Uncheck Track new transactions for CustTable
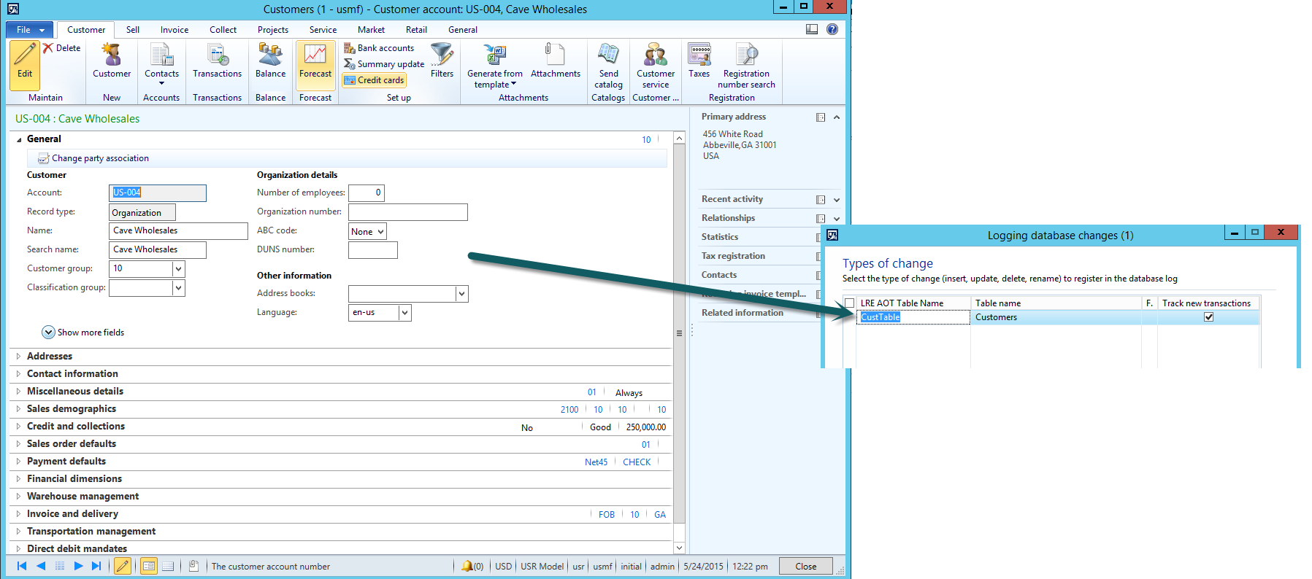The width and height of the screenshot is (1312, 579). click(x=1208, y=317)
